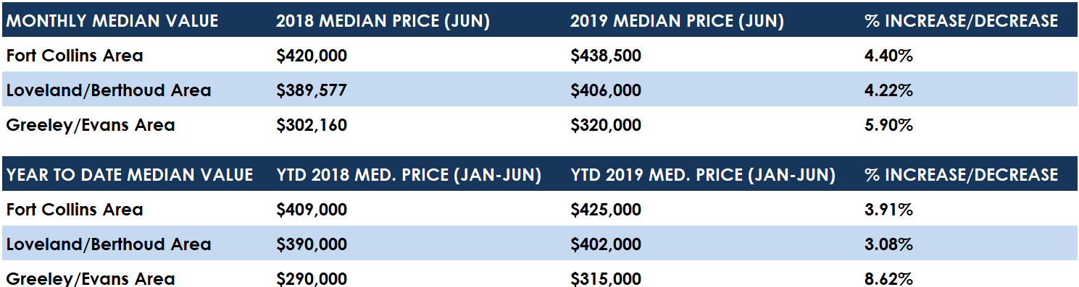Click the 4.22% percentage cell

pos(888,90)
